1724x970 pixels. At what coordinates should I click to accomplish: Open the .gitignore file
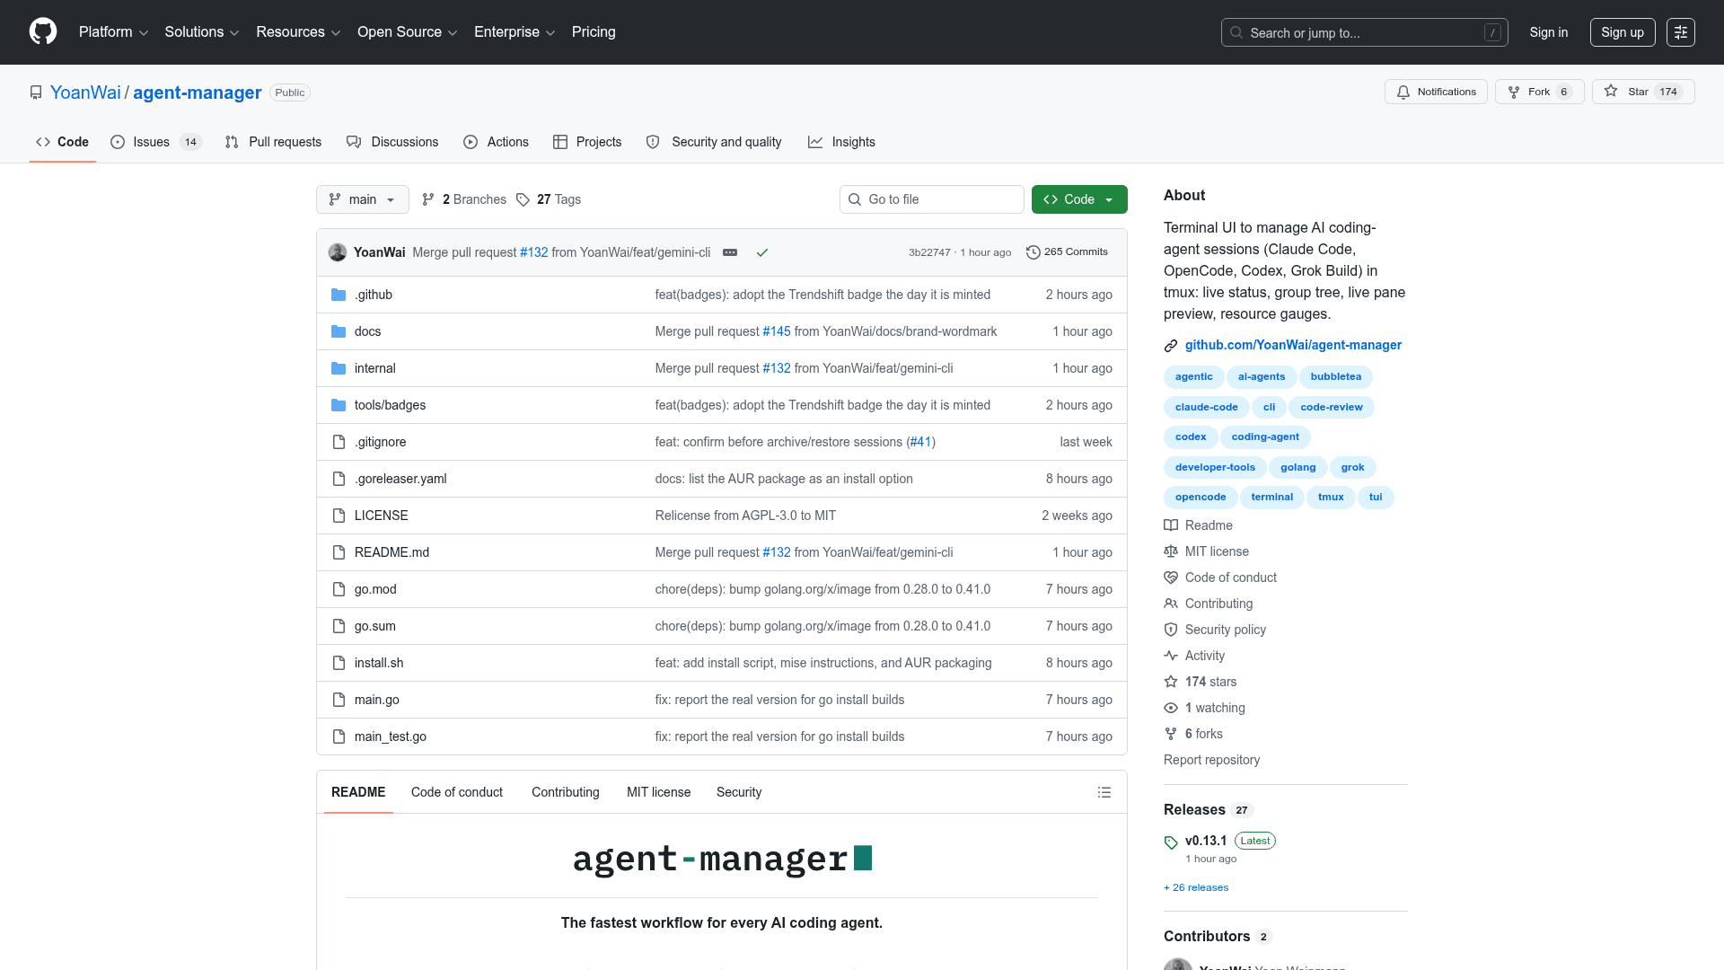tap(380, 442)
